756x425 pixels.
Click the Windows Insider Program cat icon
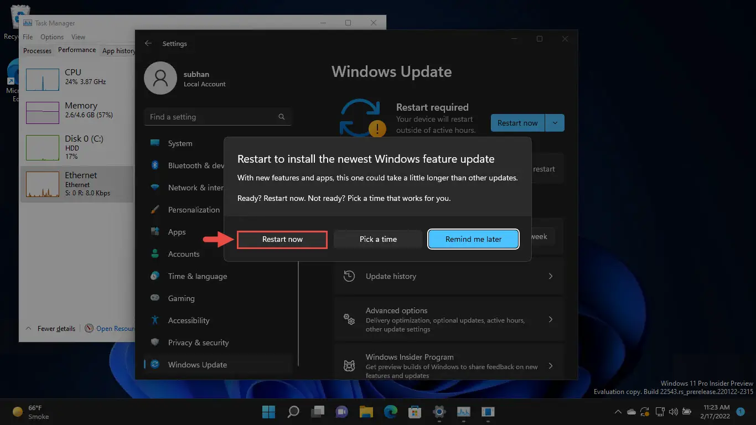[349, 366]
